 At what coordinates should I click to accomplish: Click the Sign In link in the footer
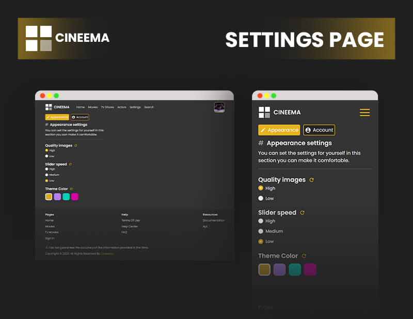(49, 238)
